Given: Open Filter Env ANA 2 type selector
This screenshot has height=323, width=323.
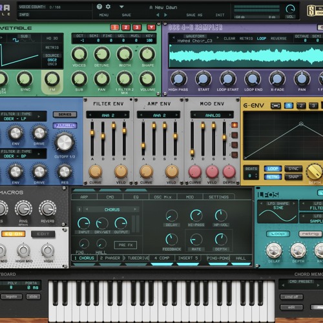Looking at the screenshot, I should [108, 115].
